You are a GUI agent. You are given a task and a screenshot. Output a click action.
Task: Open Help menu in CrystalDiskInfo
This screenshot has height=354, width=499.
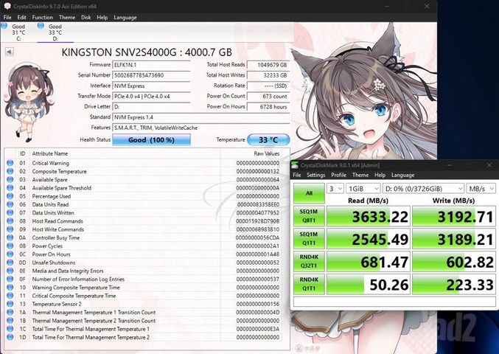(102, 18)
